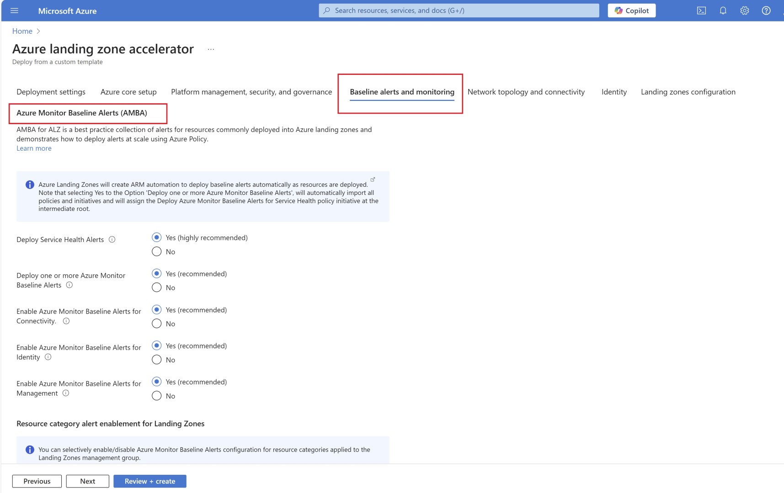The height and width of the screenshot is (493, 784).
Task: Select No for Deploy Azure Monitor Baseline Alerts
Action: [157, 288]
